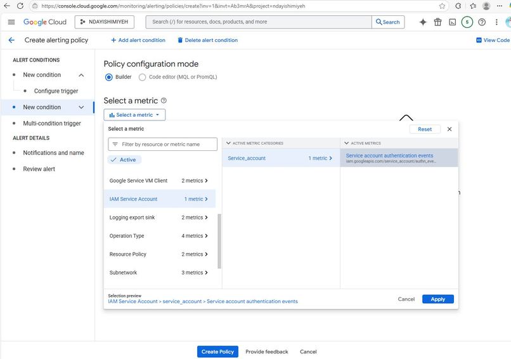Viewport: 511px width, 359px height.
Task: Collapse Active Metric Categories section
Action: [228, 143]
